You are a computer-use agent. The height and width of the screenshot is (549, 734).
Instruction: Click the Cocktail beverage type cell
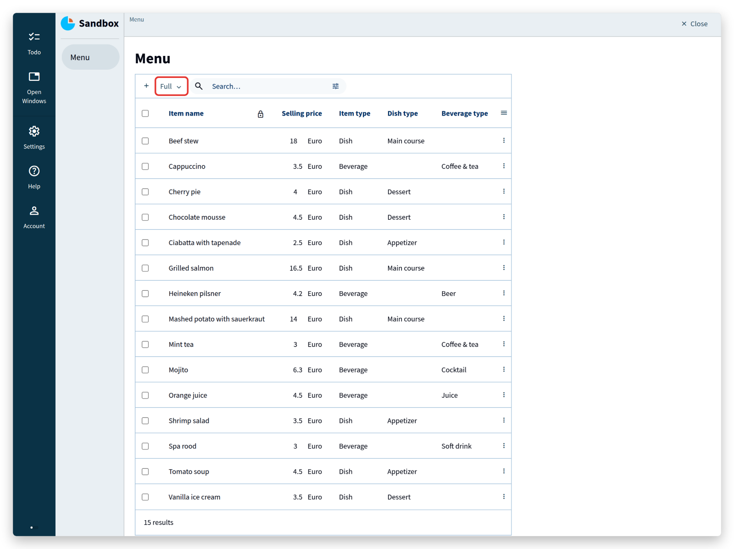(454, 370)
